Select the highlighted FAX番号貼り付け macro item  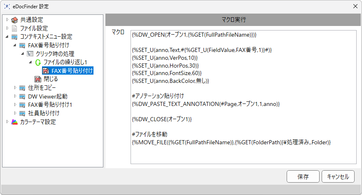click(68, 70)
